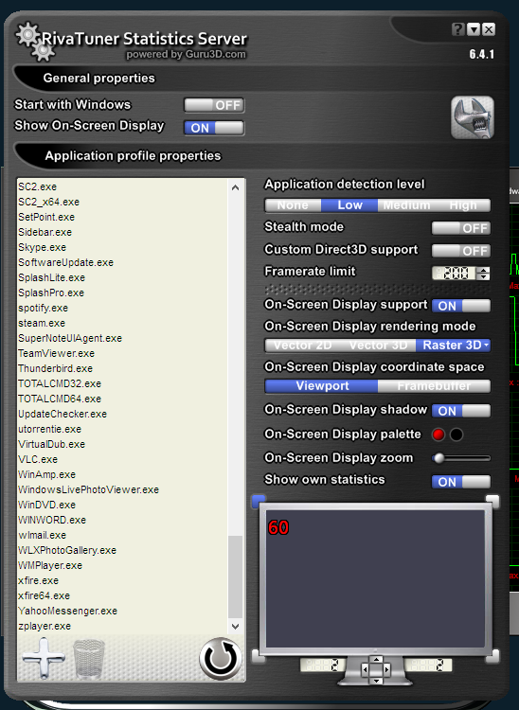Delete profile using trash can icon
Image resolution: width=519 pixels, height=710 pixels.
(x=89, y=659)
